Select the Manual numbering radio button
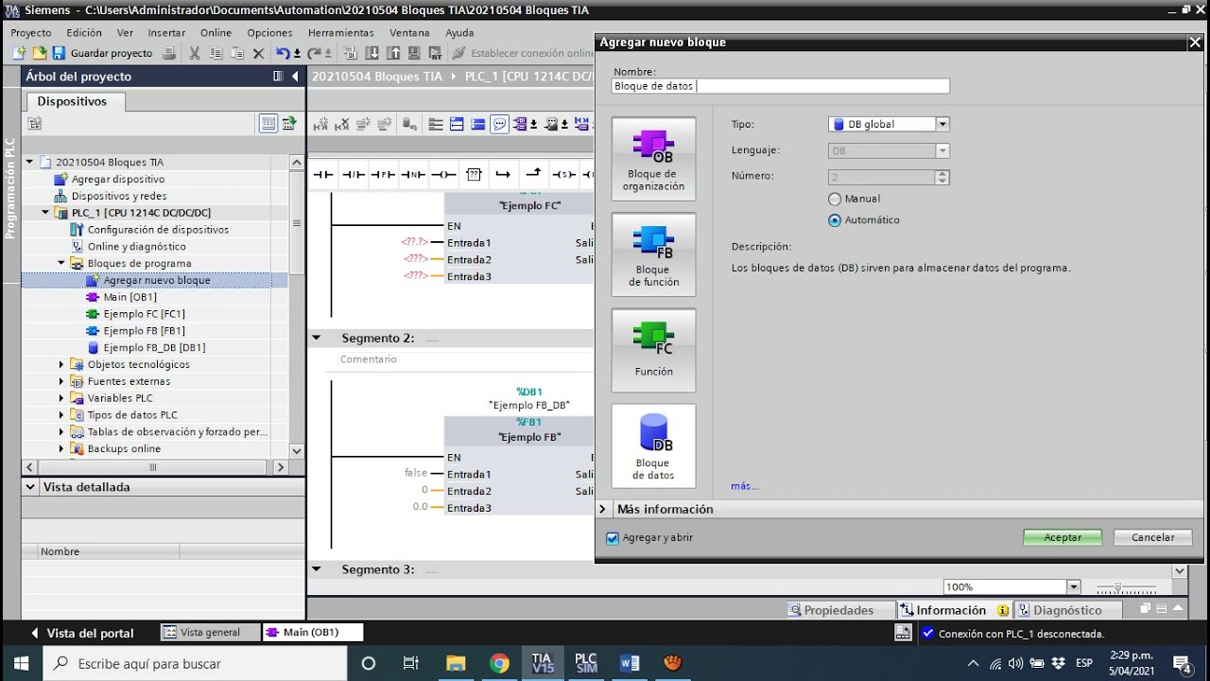 [x=835, y=200]
